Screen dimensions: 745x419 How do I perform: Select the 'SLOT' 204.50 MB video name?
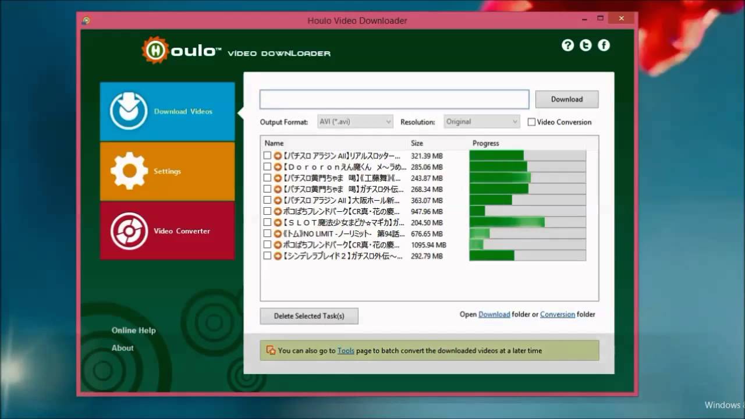click(343, 222)
